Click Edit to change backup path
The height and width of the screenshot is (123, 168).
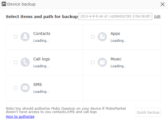point(157,17)
